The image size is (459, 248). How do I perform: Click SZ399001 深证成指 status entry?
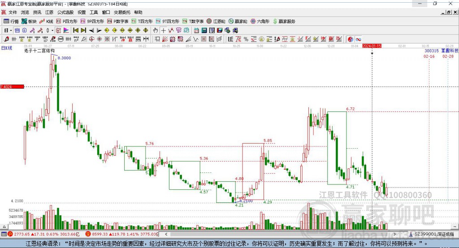click(432, 234)
